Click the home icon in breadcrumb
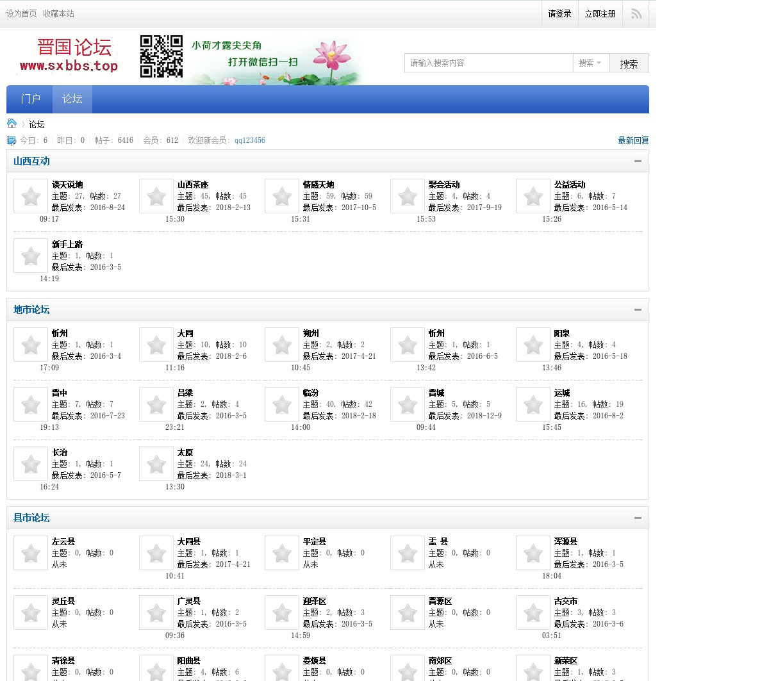The height and width of the screenshot is (681, 769). coord(12,124)
